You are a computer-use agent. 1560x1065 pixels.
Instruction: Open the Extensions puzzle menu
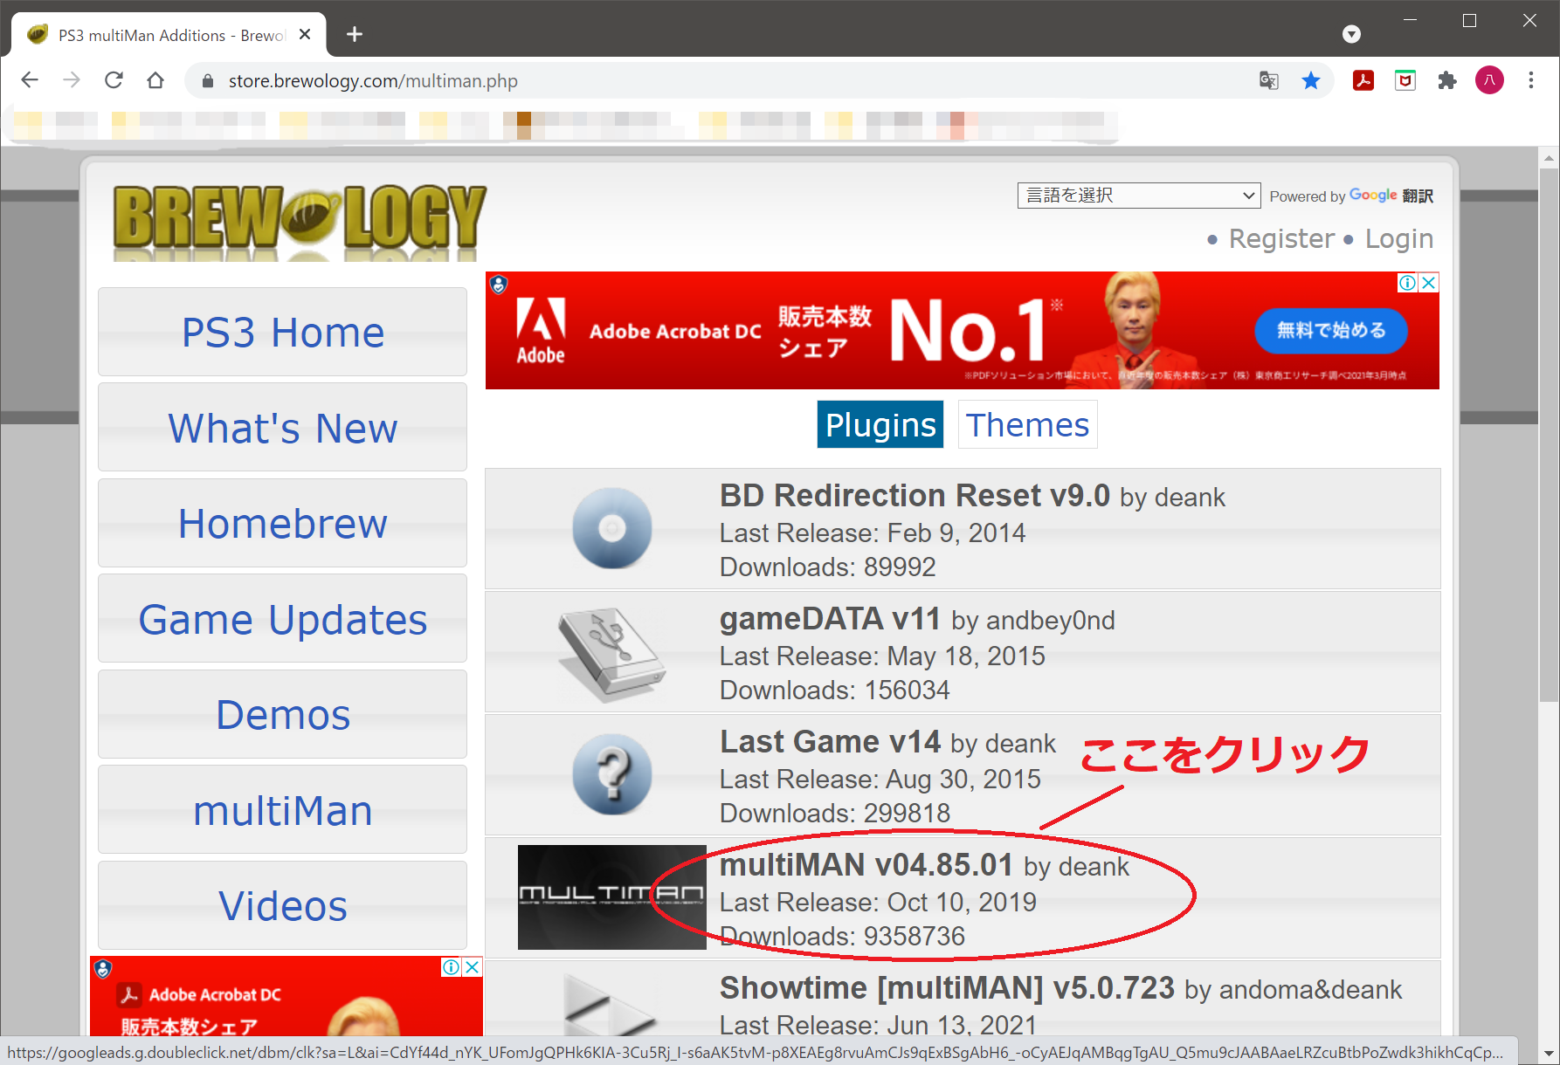pyautogui.click(x=1447, y=80)
